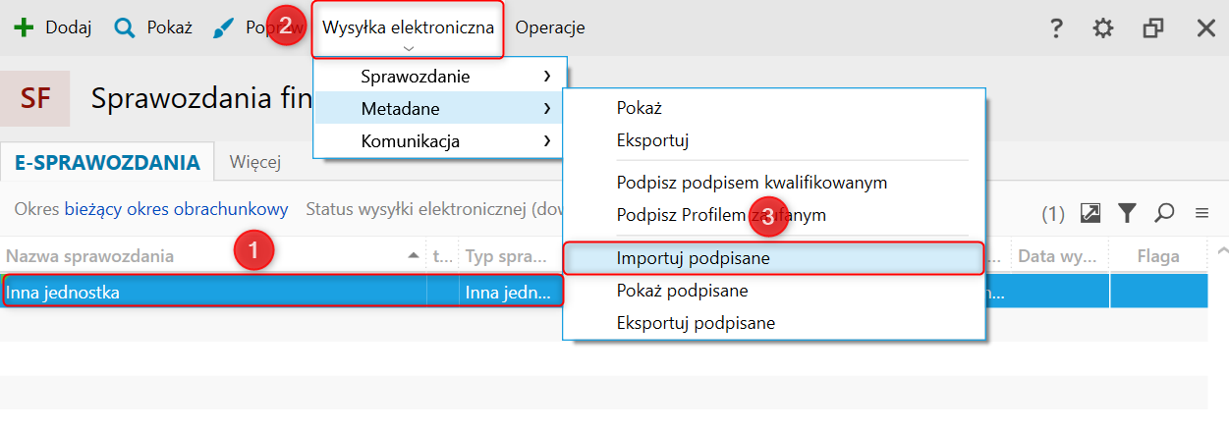The image size is (1229, 430).
Task: Click bieżący okres obrachunkowy filter link
Action: click(176, 209)
